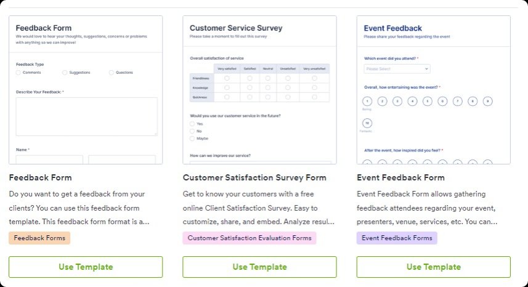Click Use Template under Event Feedback Form
This screenshot has height=287, width=528.
tap(433, 267)
